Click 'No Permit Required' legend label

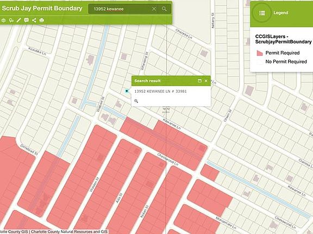[286, 62]
